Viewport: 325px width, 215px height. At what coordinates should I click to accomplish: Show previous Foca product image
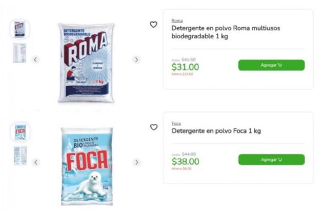[36, 162]
